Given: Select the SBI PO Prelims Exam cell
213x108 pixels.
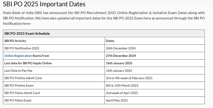Looking at the screenshot, I should (x=54, y=85).
